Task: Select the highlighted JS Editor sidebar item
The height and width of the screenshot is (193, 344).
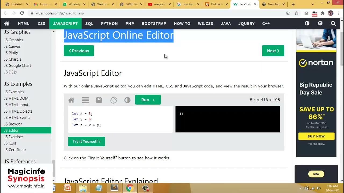Action: (x=26, y=130)
